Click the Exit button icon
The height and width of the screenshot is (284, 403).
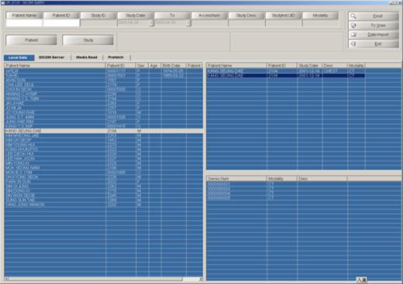pos(353,44)
